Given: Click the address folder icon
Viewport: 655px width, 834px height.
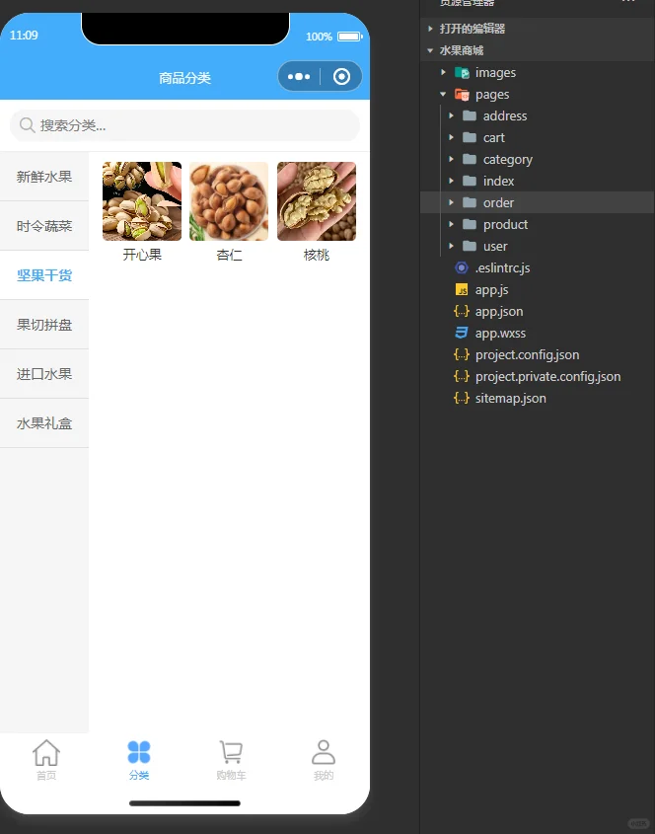Looking at the screenshot, I should 470,115.
